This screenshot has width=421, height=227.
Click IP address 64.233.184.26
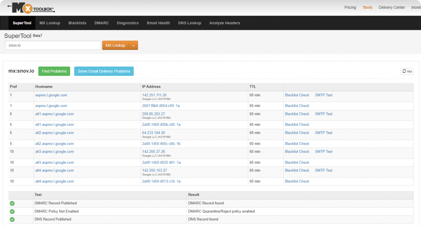tap(153, 133)
